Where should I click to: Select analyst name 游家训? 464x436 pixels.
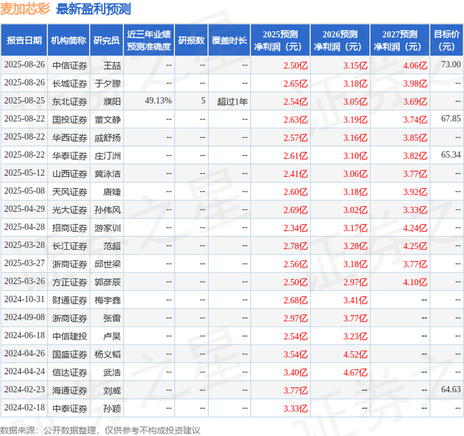[x=107, y=228]
